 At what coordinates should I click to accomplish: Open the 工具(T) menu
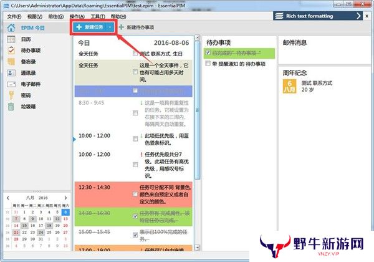pyautogui.click(x=98, y=16)
